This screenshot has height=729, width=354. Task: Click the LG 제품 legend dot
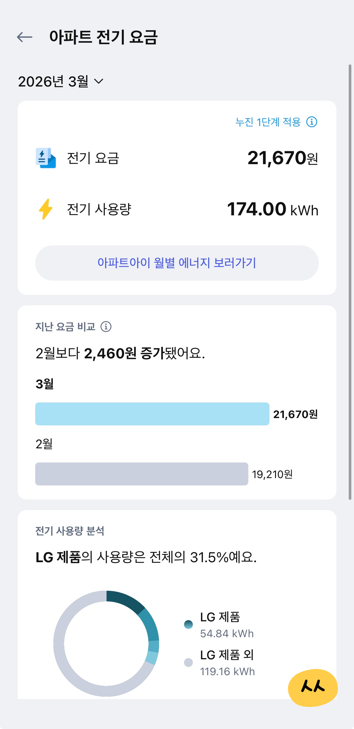[188, 624]
